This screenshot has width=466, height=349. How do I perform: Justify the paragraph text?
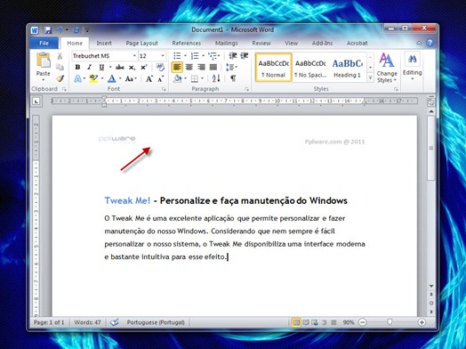213,68
